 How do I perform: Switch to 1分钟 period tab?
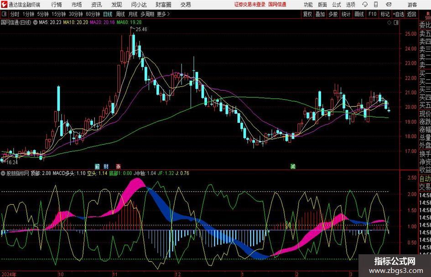(28, 14)
